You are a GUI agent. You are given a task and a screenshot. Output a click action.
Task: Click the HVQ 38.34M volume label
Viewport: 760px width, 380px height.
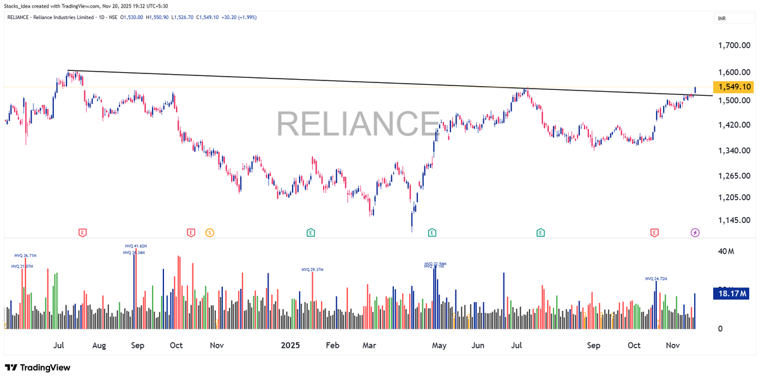134,252
